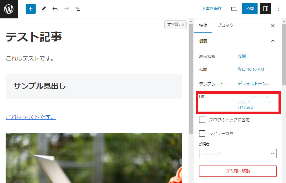286x183 pixels.
Task: Enable ブログのトップに固定 checkbox
Action: 203,120
